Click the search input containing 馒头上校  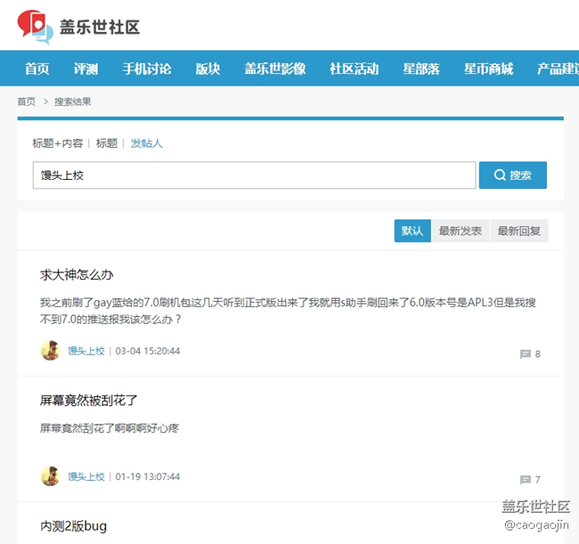[x=254, y=175]
